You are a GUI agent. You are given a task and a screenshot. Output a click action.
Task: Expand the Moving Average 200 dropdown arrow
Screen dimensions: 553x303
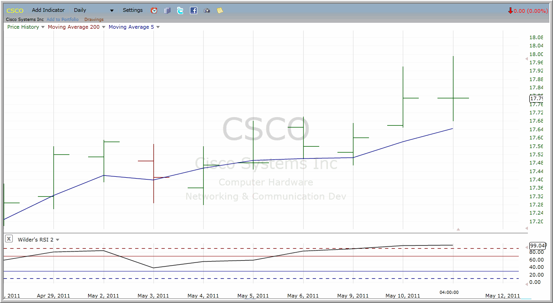tap(104, 27)
